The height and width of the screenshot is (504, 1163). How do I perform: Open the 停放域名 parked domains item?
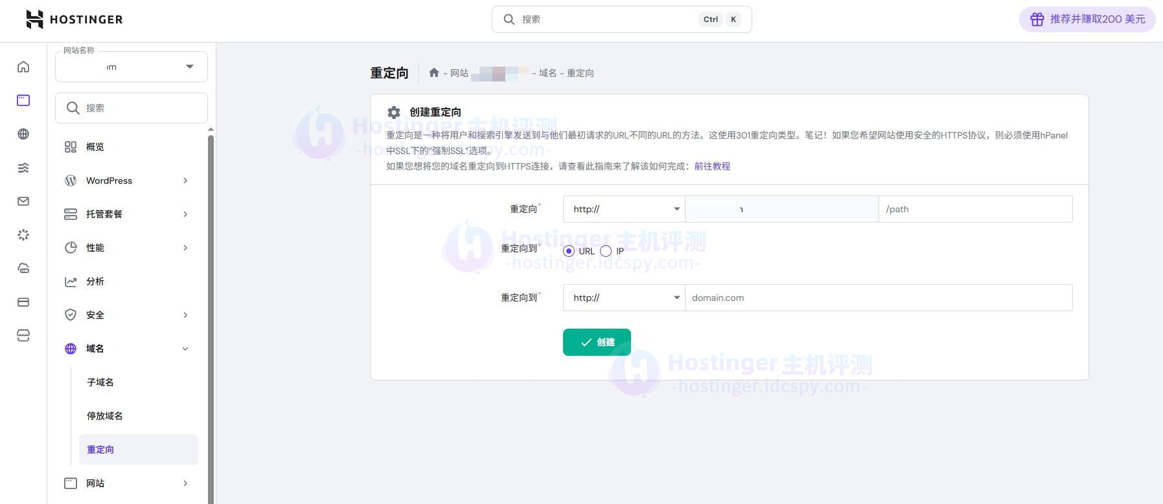pyautogui.click(x=105, y=416)
